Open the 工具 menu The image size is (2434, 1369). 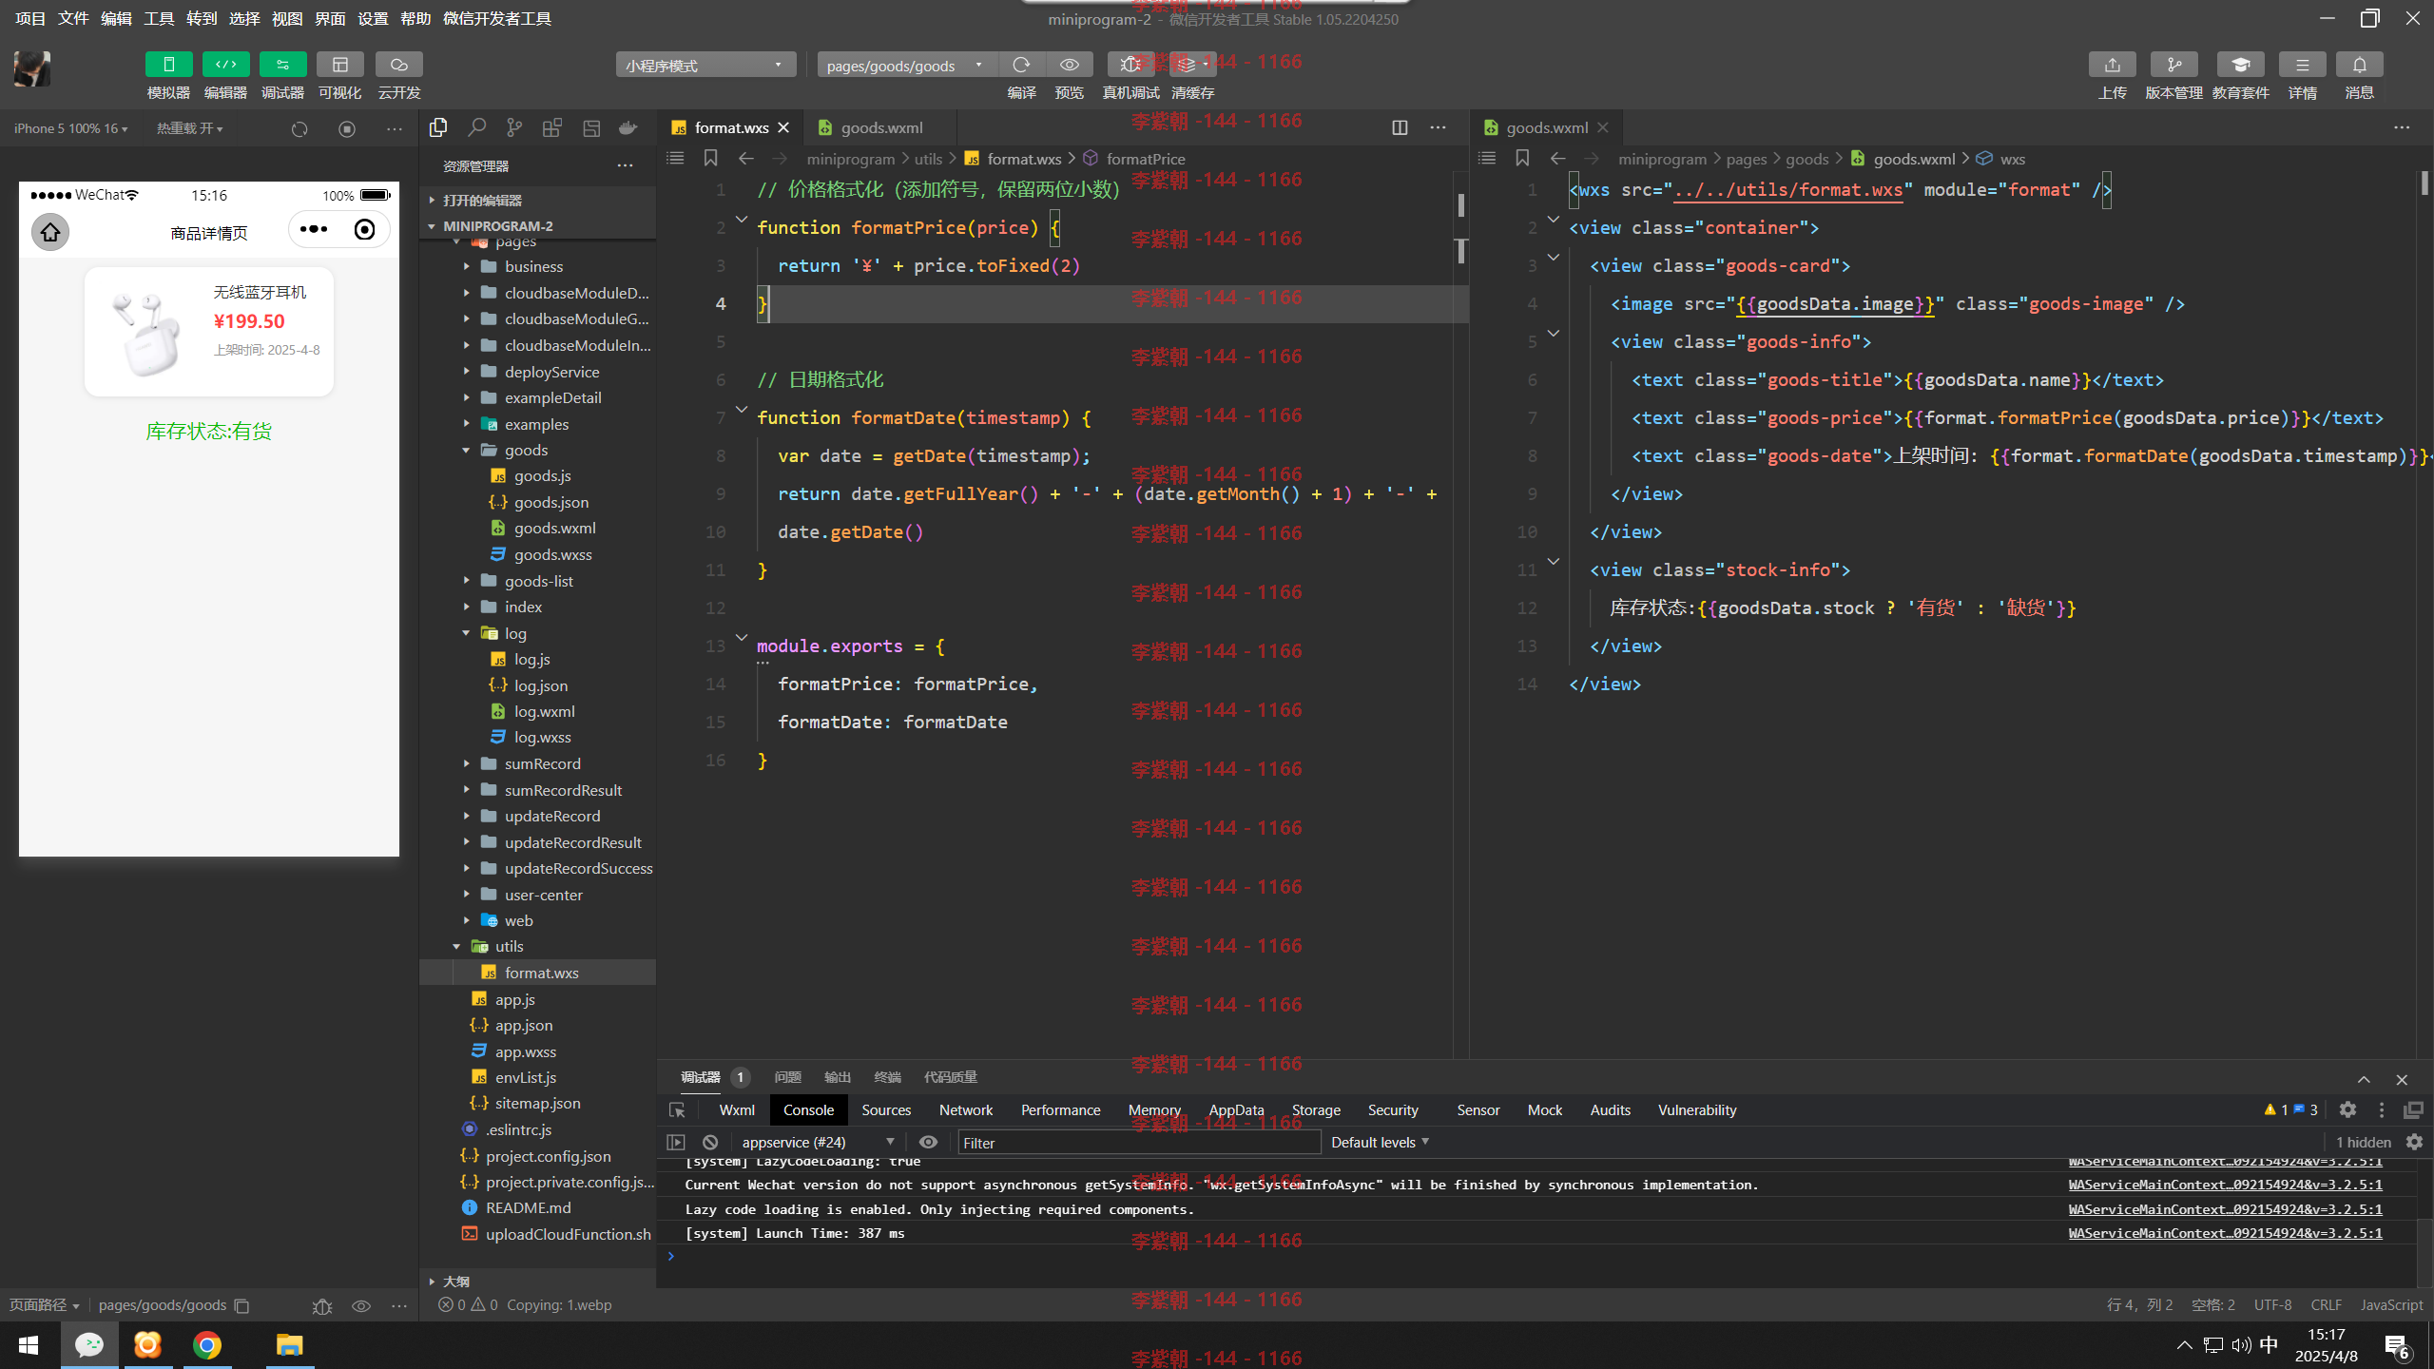click(159, 18)
